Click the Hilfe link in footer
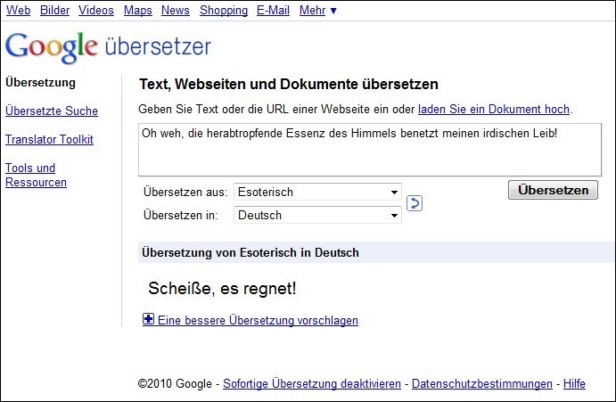The image size is (616, 402). pos(574,384)
